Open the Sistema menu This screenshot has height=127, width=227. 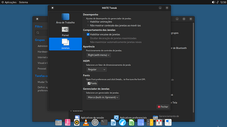click(23, 2)
